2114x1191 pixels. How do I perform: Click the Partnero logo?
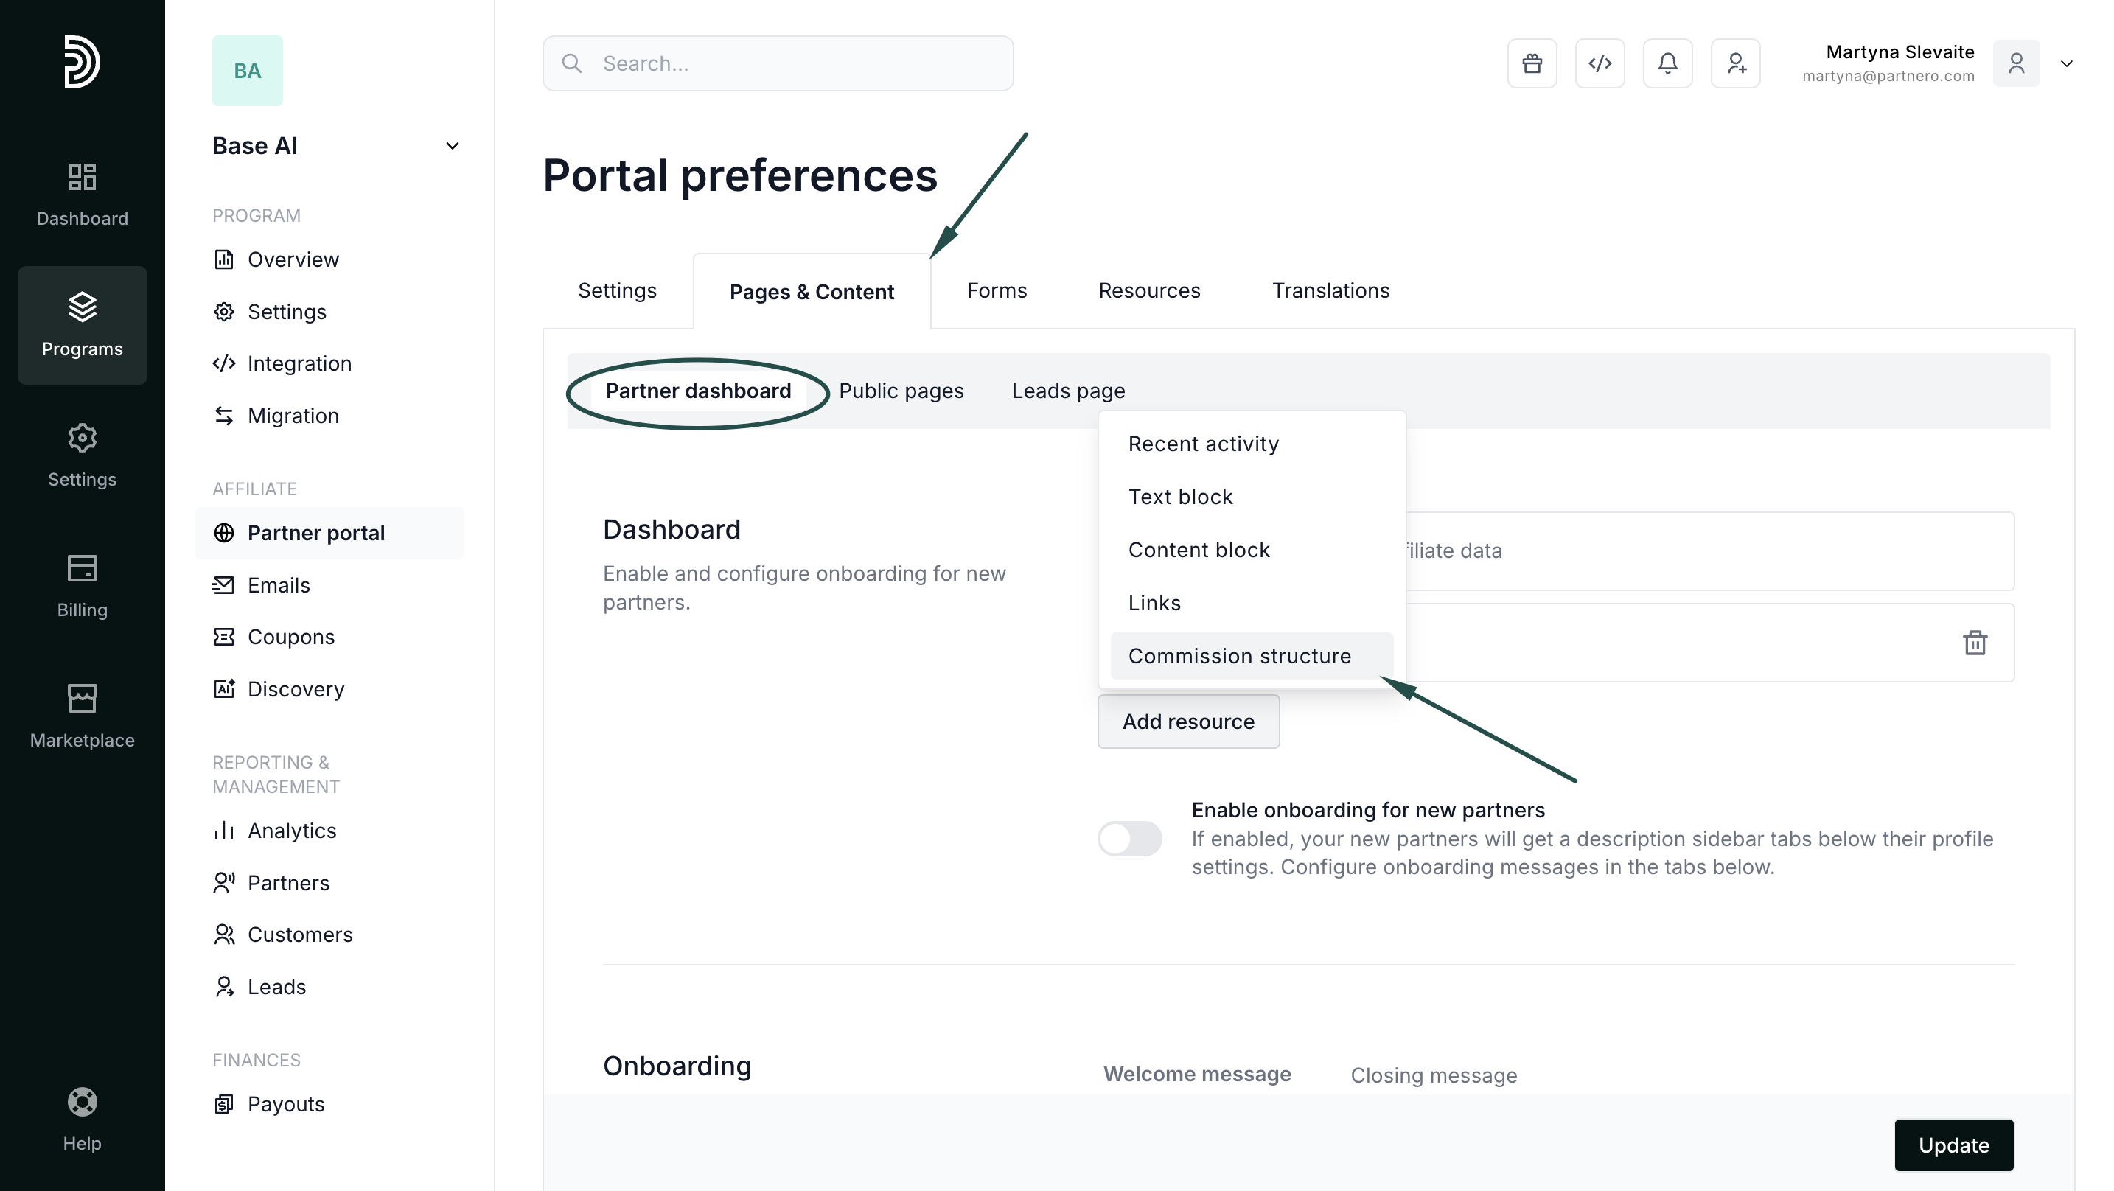[82, 62]
